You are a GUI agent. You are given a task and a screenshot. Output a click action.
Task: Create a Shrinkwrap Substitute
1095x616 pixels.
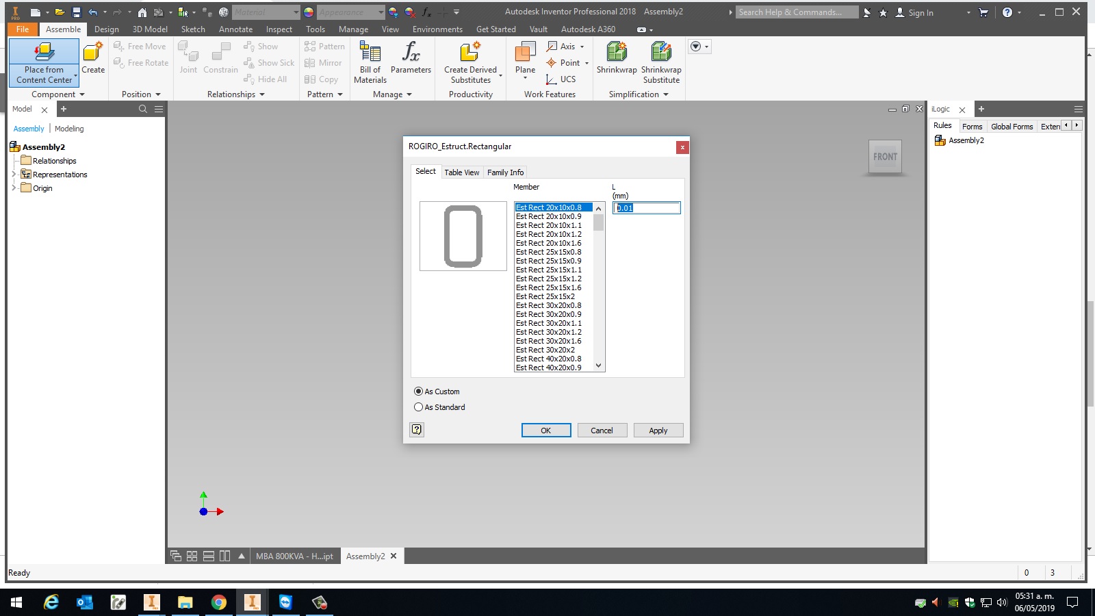659,62
